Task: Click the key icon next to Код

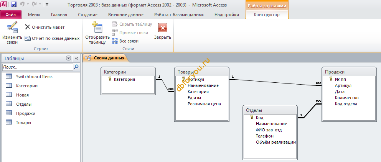Action: point(252,117)
